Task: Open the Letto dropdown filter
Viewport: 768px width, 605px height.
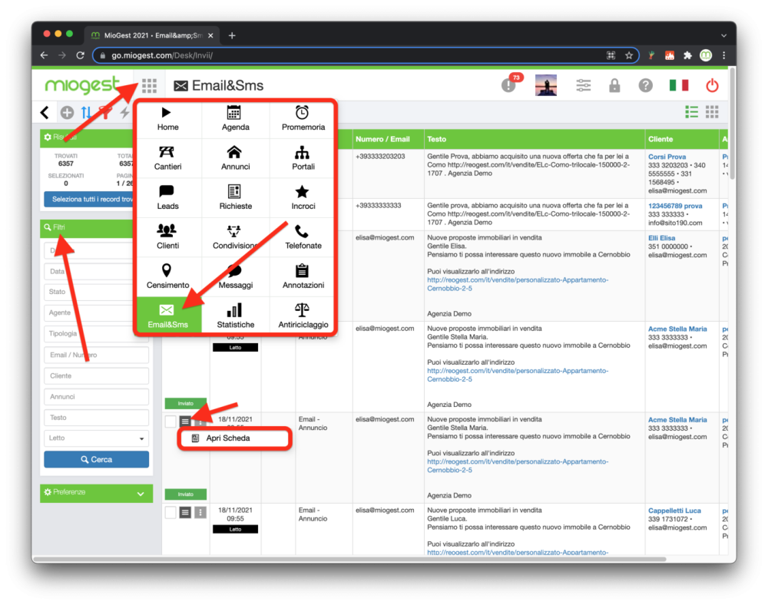Action: pos(97,438)
